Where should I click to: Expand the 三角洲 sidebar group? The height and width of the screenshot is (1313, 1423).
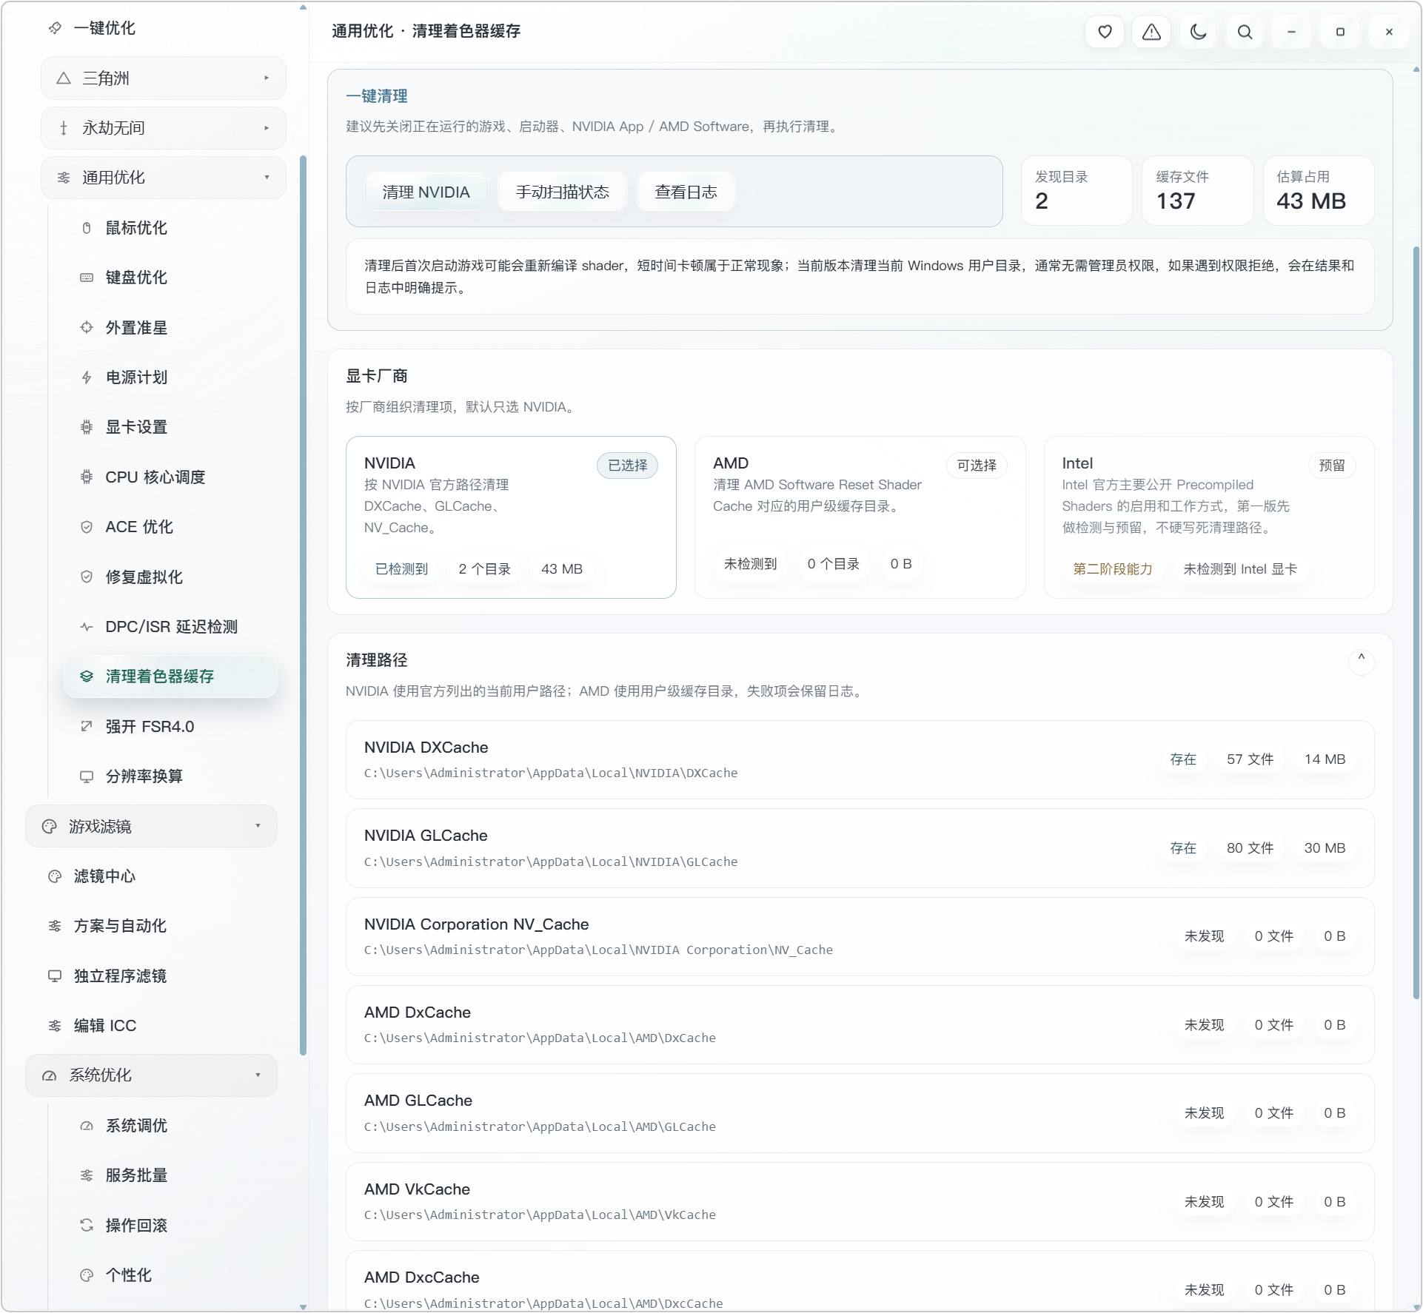tap(164, 78)
